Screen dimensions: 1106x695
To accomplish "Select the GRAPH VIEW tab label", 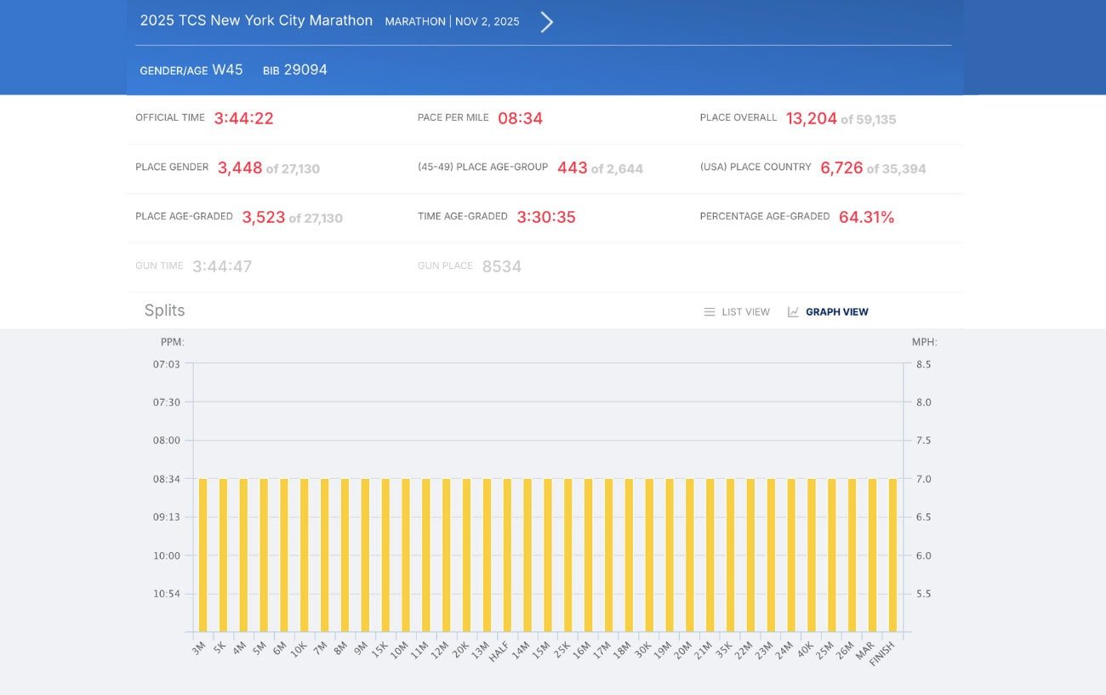I will click(x=836, y=312).
